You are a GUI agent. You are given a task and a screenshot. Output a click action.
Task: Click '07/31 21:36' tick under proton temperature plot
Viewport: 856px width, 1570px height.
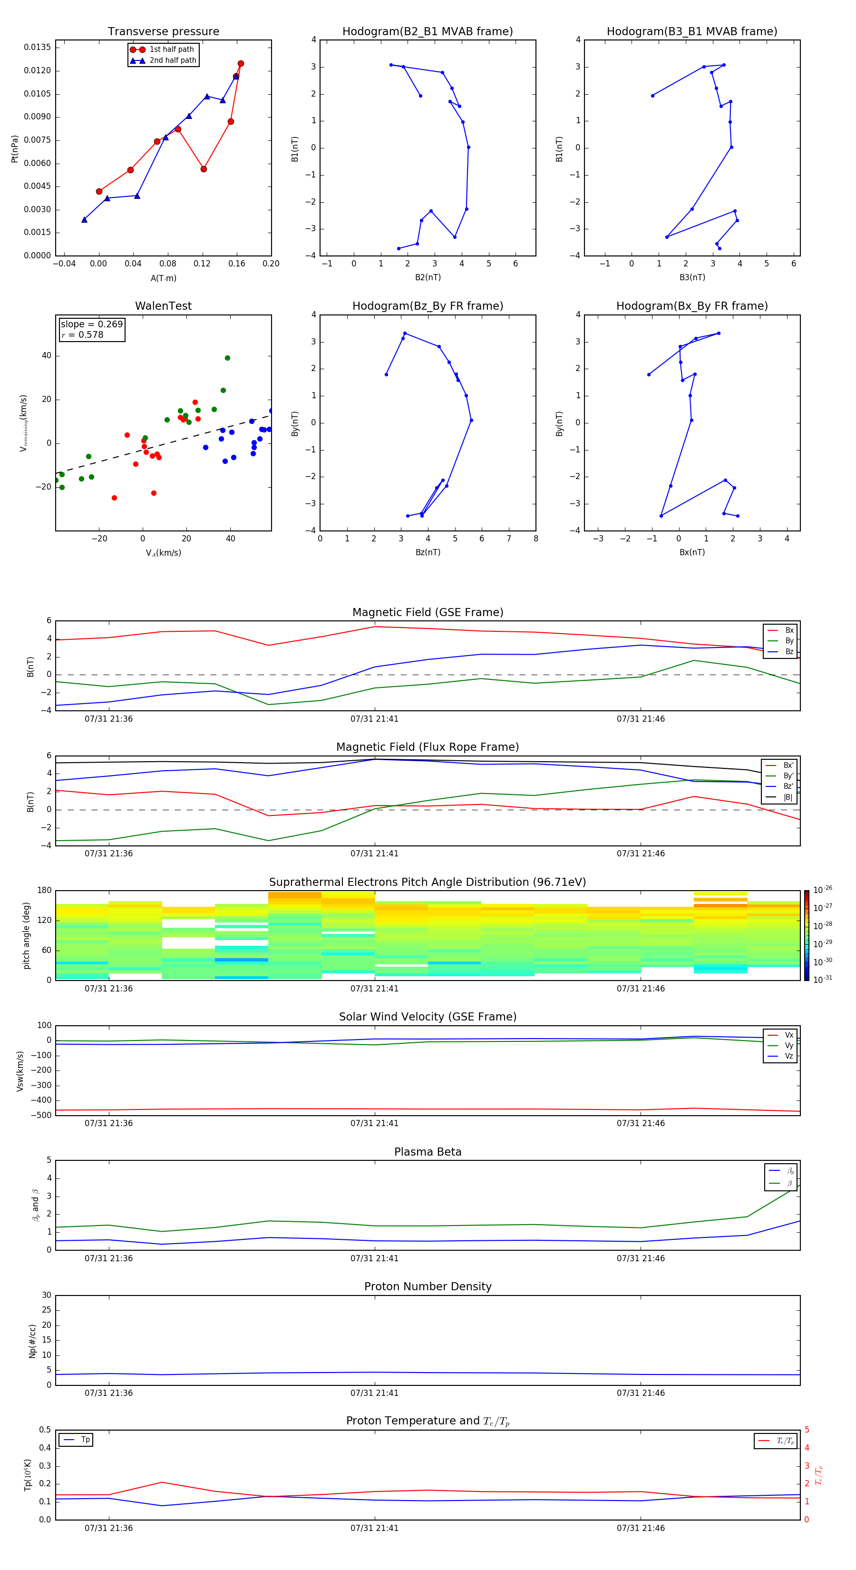[108, 1528]
